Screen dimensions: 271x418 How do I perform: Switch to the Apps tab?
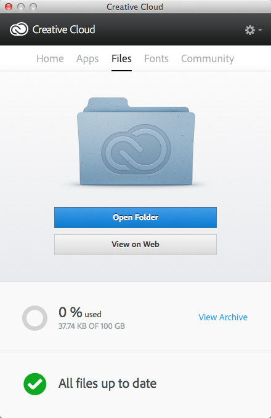click(x=87, y=59)
